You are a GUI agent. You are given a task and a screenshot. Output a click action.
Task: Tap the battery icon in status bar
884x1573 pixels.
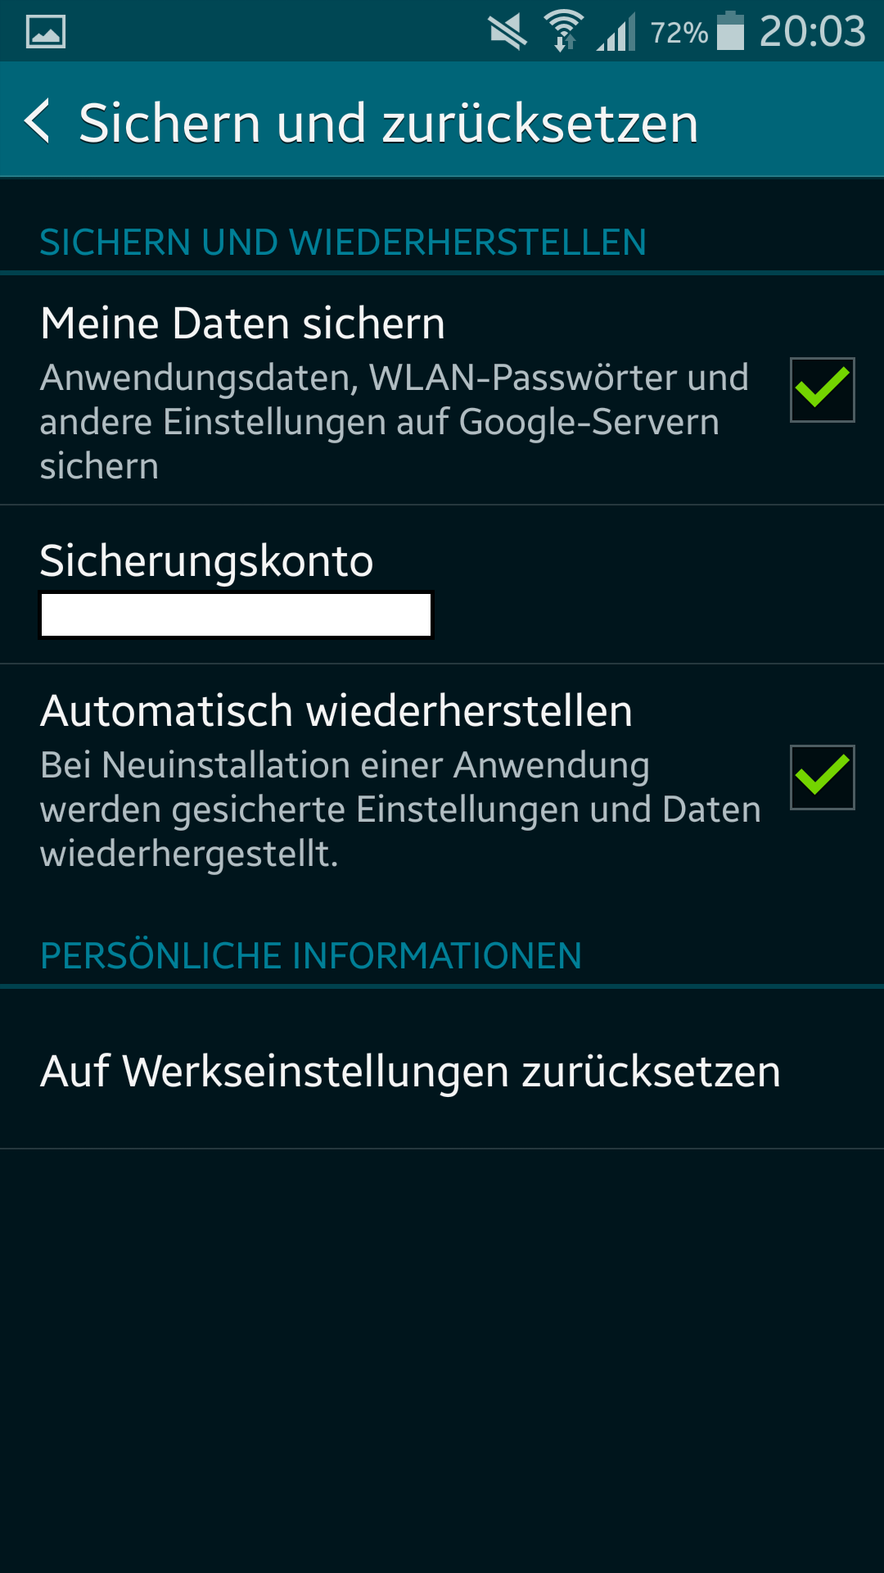point(730,31)
